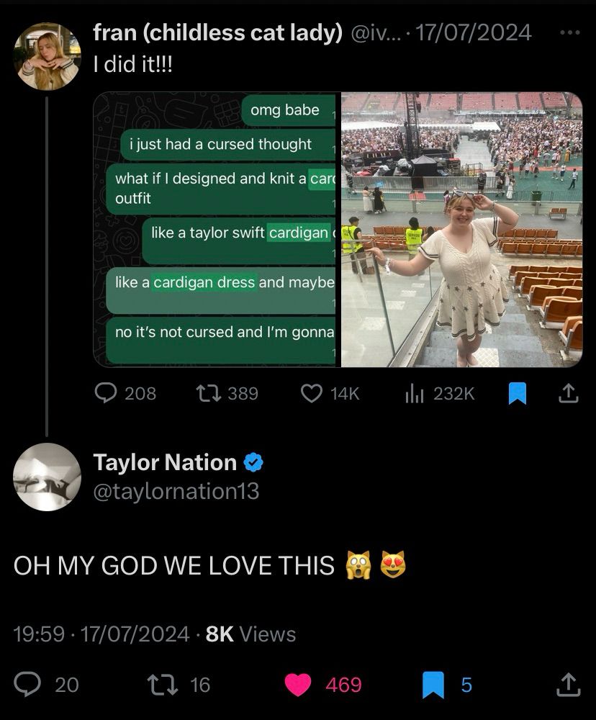The image size is (596, 720).
Task: Remove bookmark on fran's tweet
Action: tap(518, 393)
